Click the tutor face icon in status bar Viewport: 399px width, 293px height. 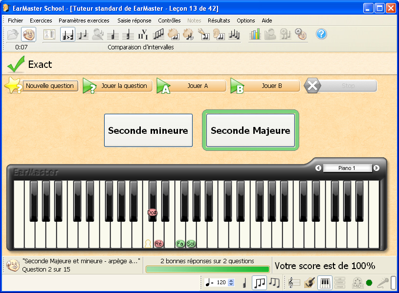tap(13, 265)
